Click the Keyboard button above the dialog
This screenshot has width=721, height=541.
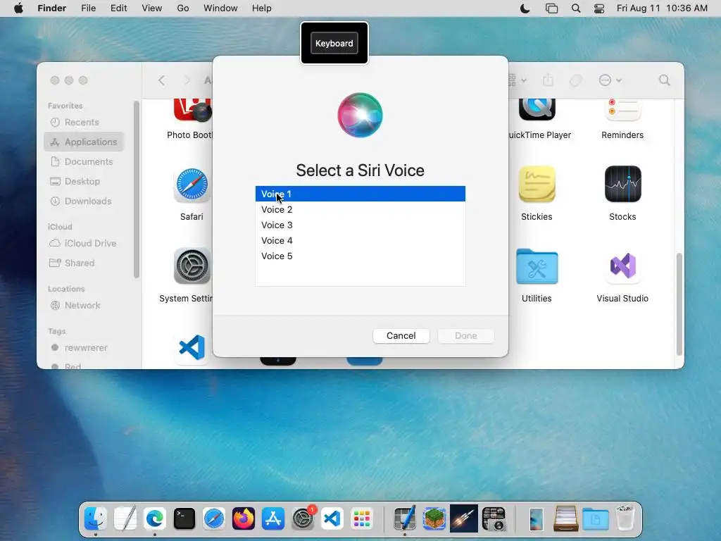coord(334,43)
